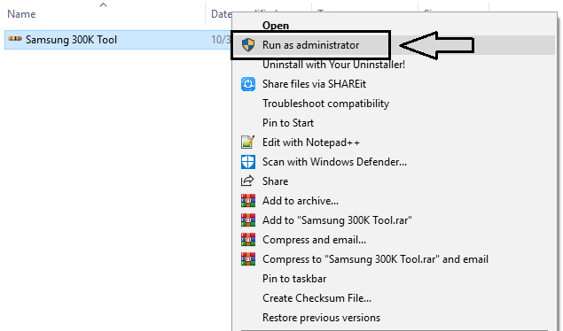
Task: Click the Notepad++ icon in context menu
Action: pos(248,142)
